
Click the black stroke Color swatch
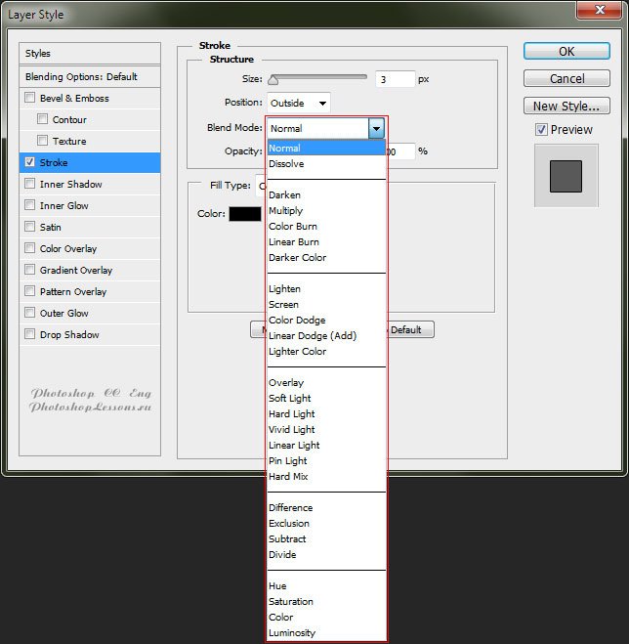click(245, 214)
